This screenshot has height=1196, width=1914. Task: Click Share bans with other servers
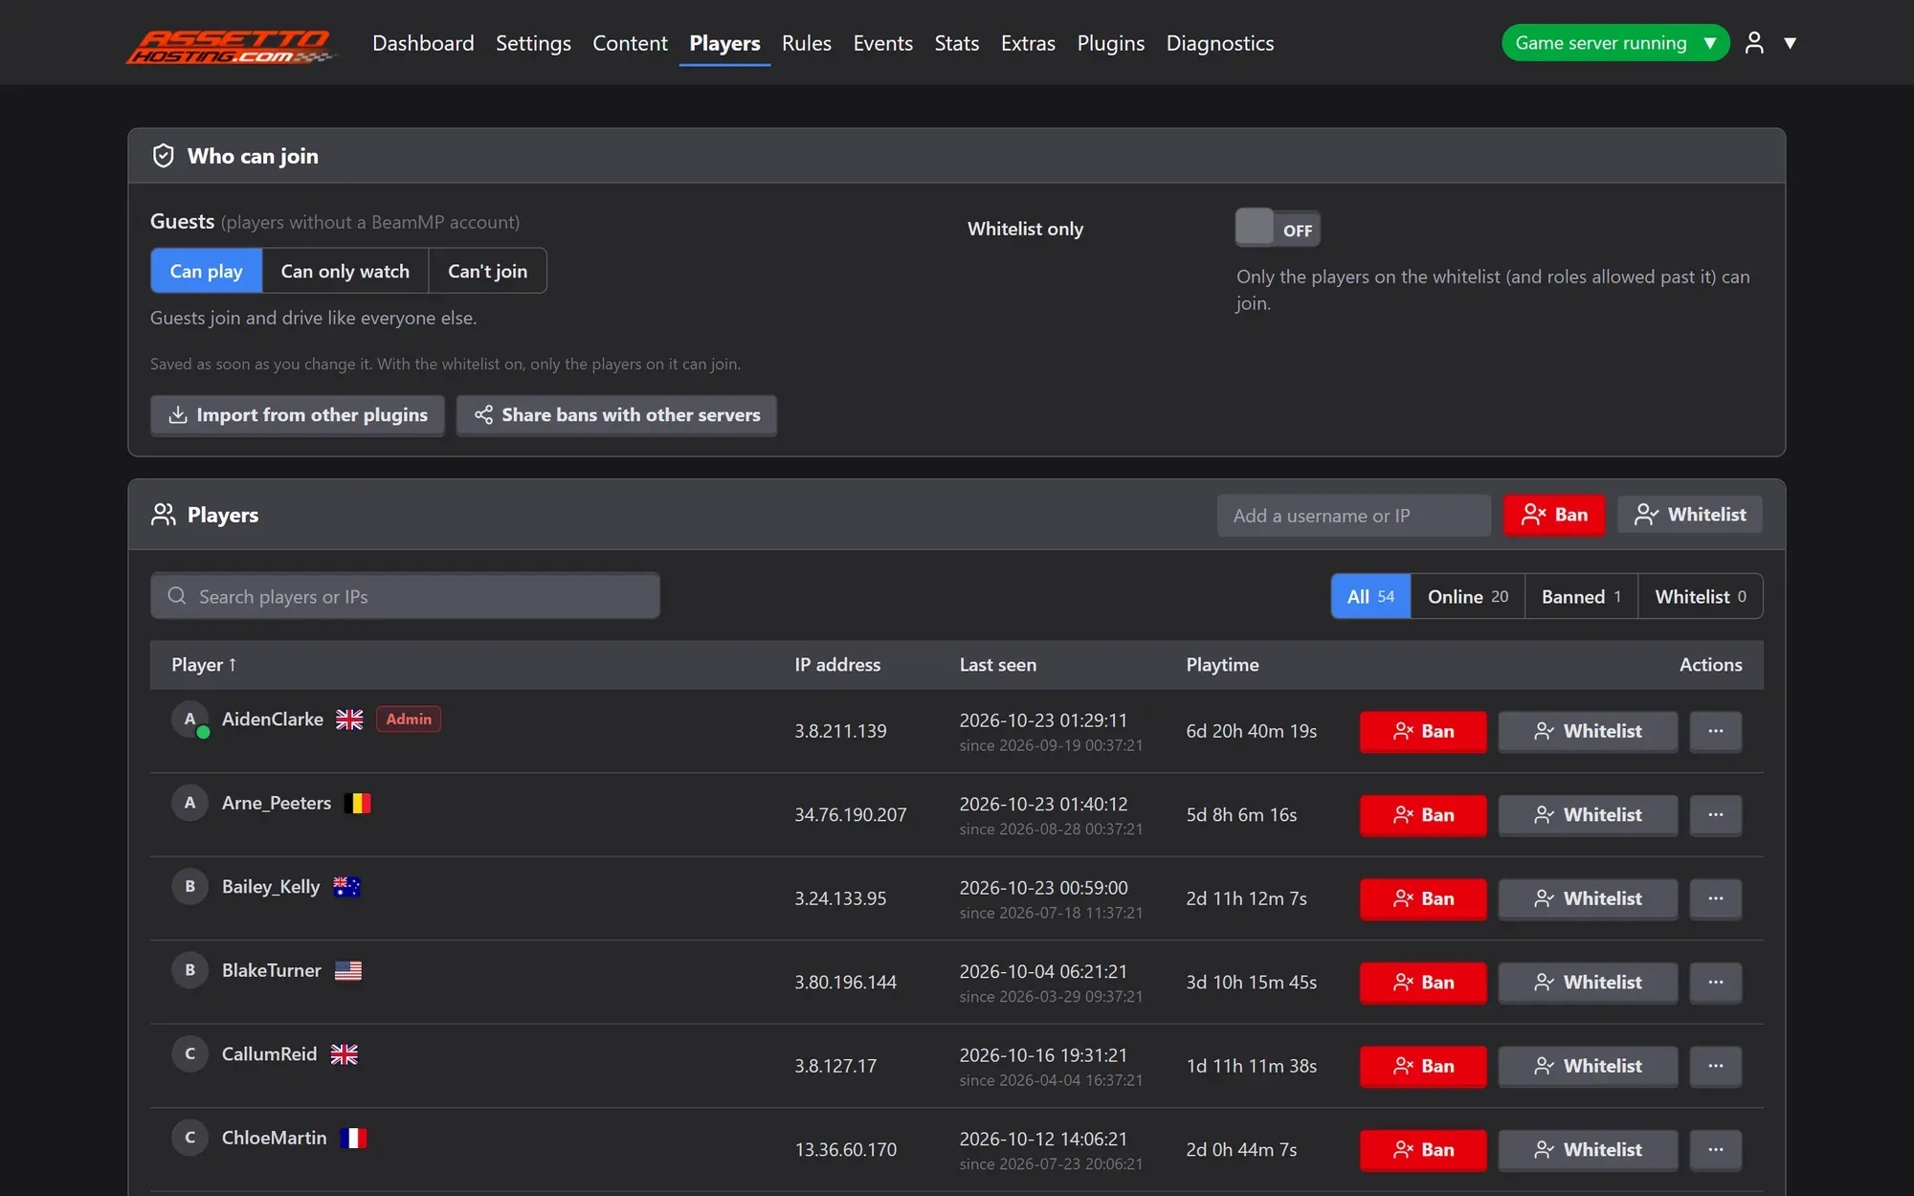616,415
